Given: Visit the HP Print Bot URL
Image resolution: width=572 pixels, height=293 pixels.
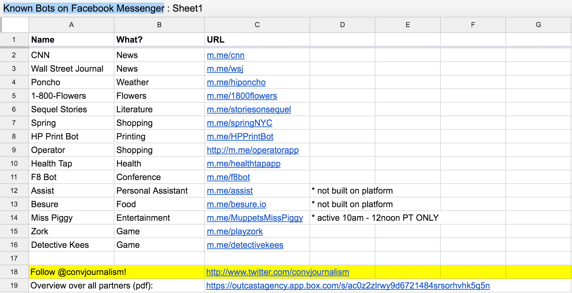Looking at the screenshot, I should pyautogui.click(x=240, y=136).
